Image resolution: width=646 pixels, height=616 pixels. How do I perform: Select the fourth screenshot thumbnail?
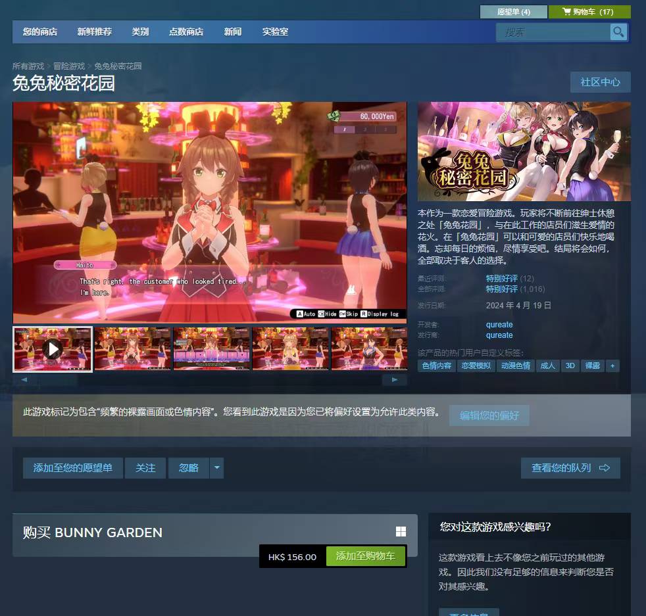291,349
